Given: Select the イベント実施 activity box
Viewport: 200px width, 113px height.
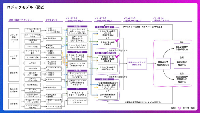Looking at the screenshot, I should pos(33,46).
